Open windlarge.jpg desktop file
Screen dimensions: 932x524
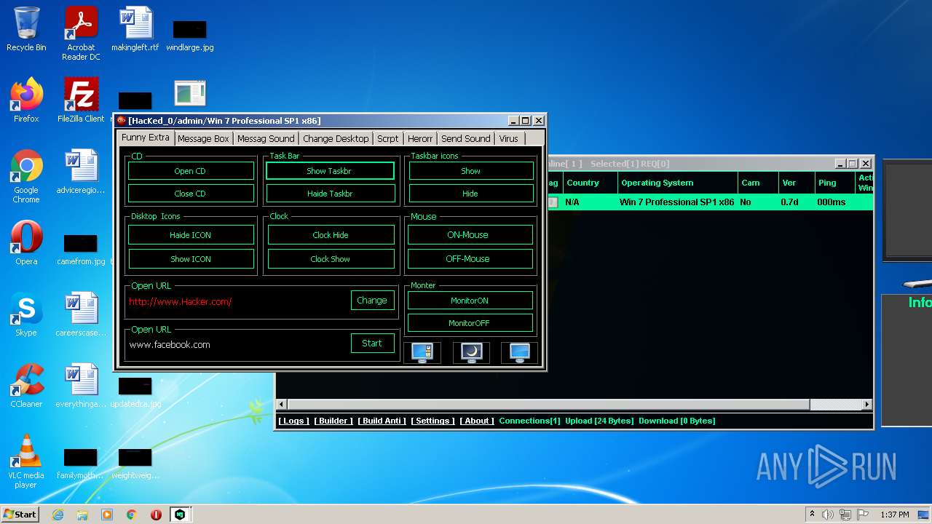click(x=190, y=35)
